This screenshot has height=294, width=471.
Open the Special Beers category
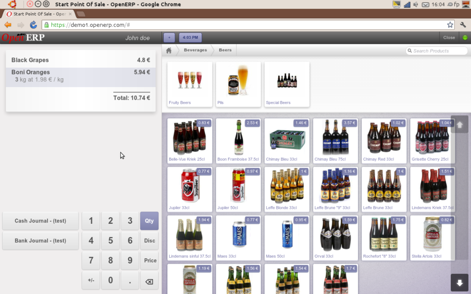coord(287,84)
